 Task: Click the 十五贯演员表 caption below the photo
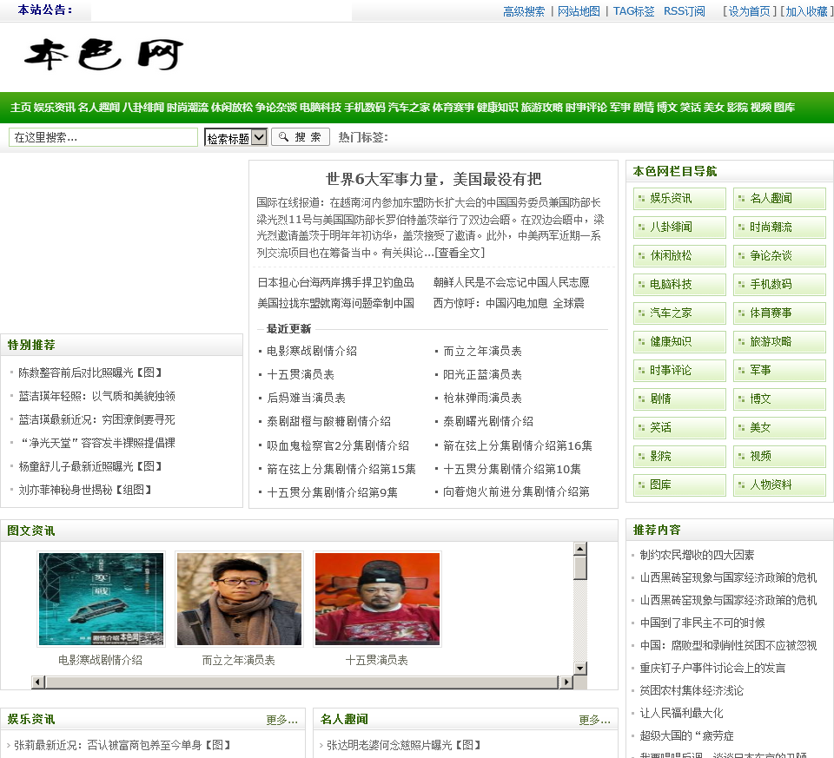(376, 660)
